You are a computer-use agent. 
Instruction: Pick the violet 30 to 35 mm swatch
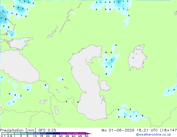pyautogui.click(x=63, y=133)
